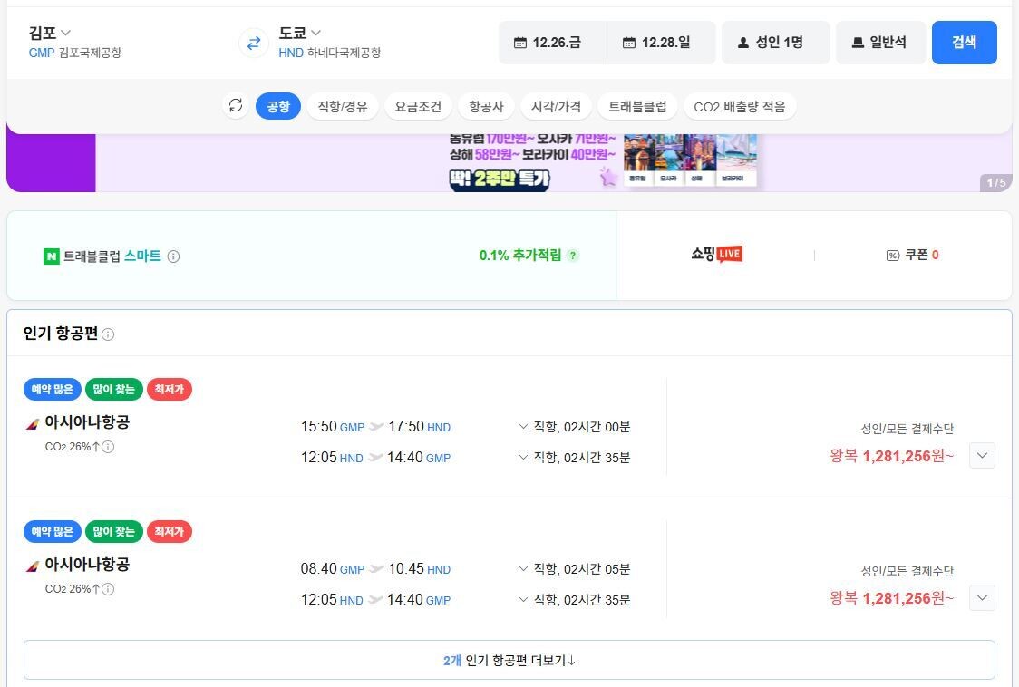1019x687 pixels.
Task: Open return date 12.28.일 picker
Action: click(662, 43)
